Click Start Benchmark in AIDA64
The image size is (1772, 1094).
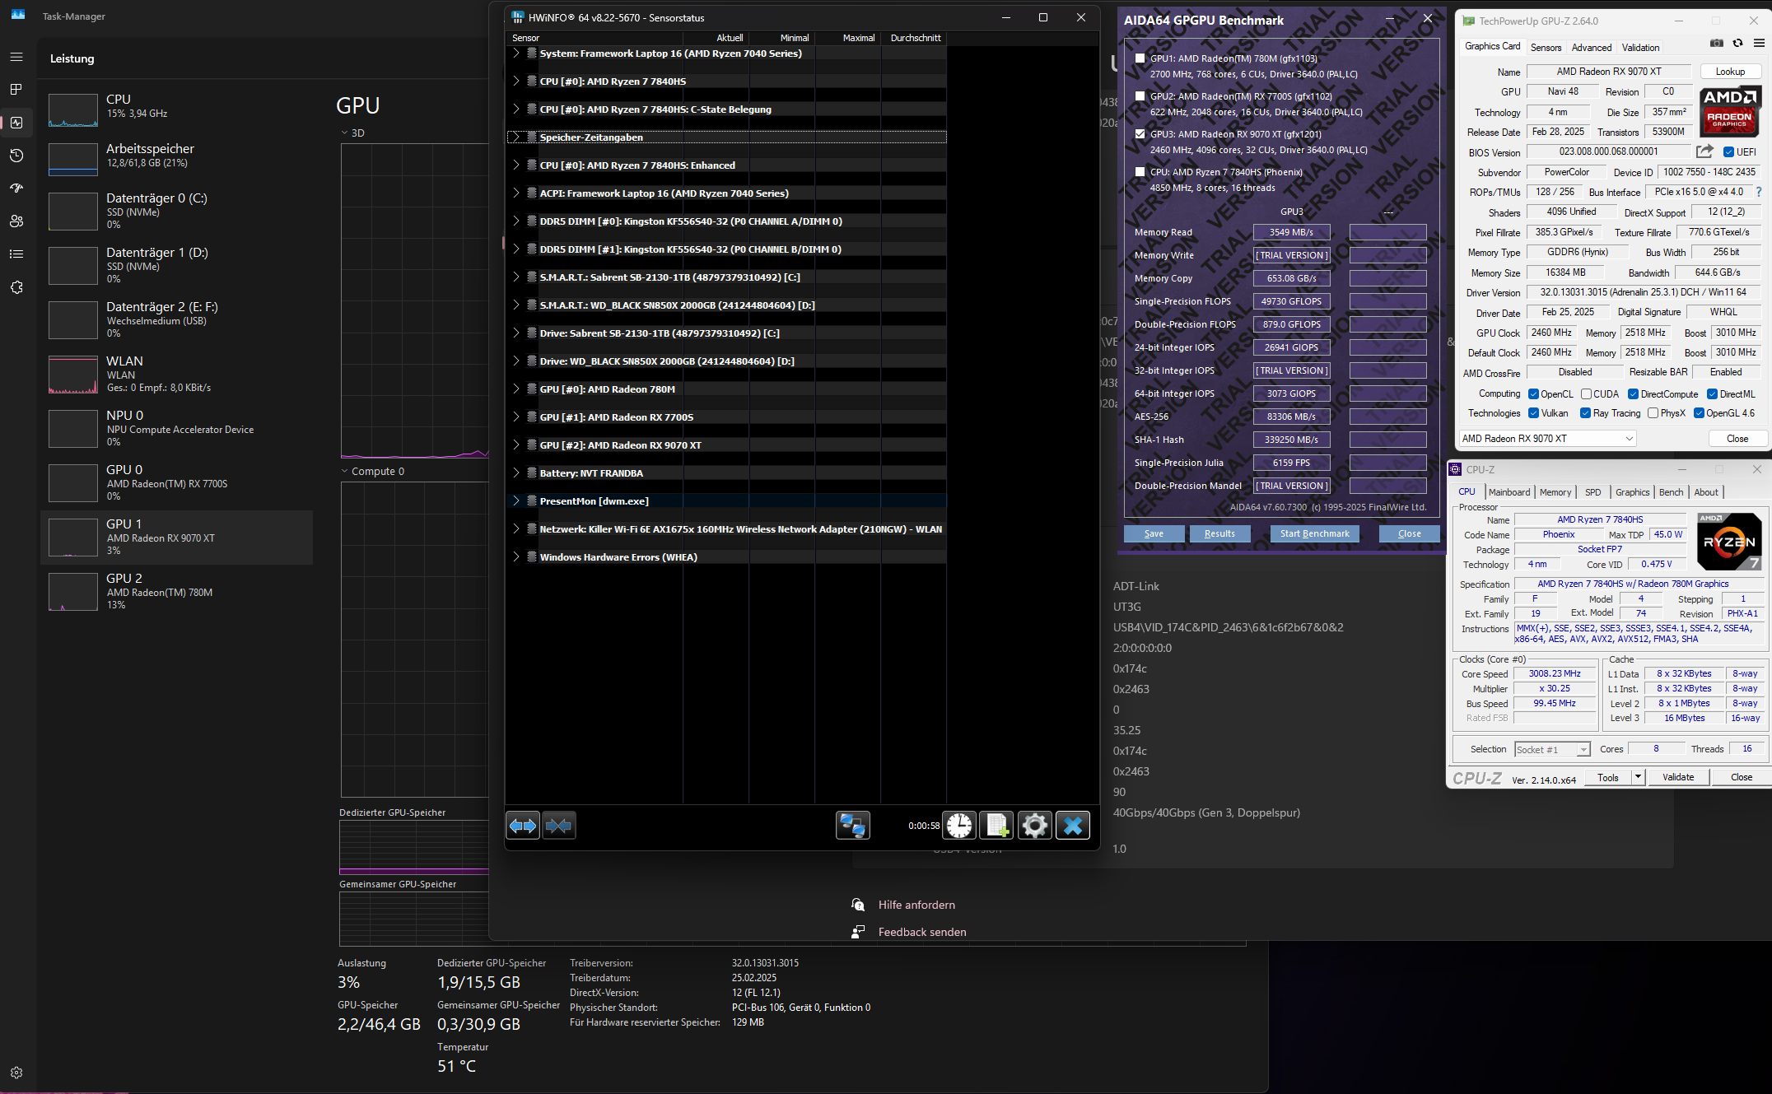[x=1314, y=533]
